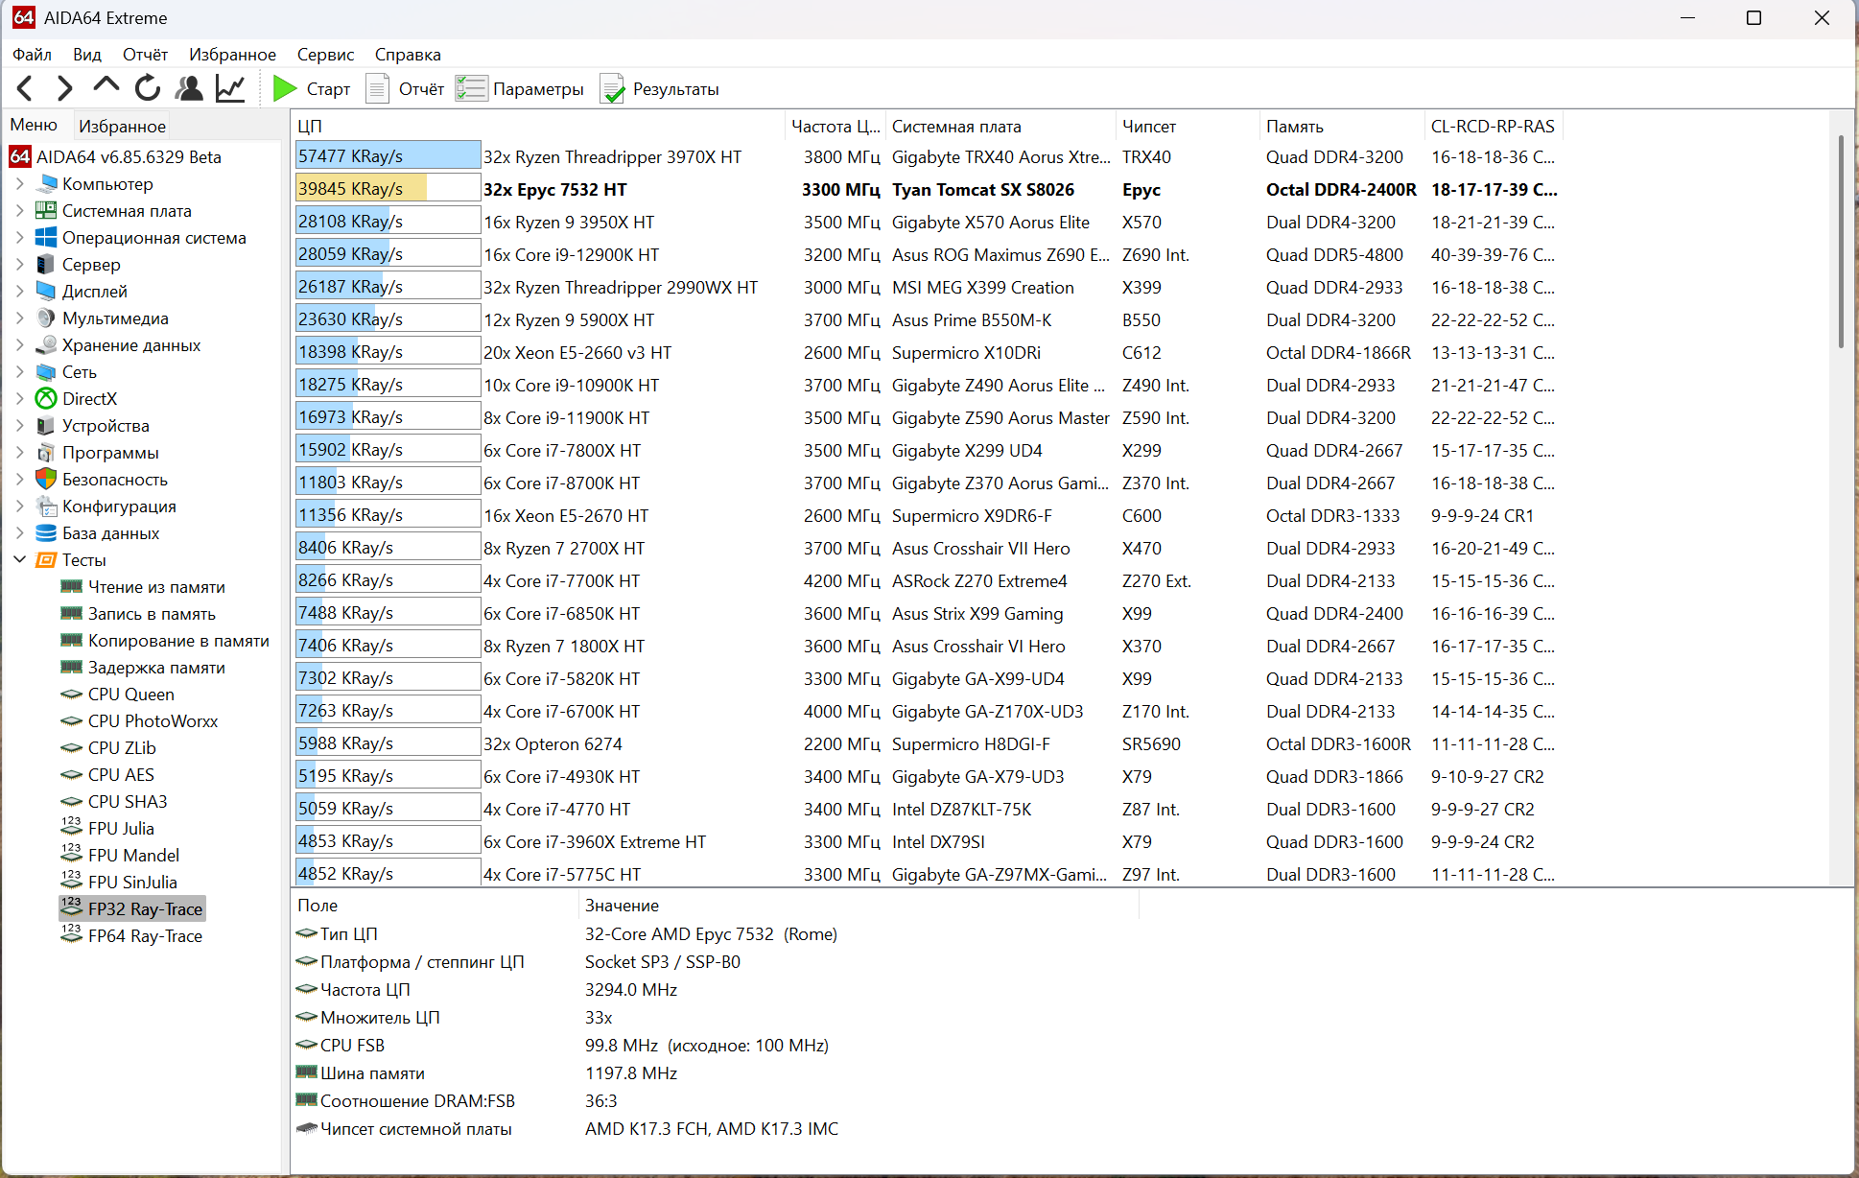Image resolution: width=1859 pixels, height=1178 pixels.
Task: Expand the DirectX tree node
Action: coord(20,399)
